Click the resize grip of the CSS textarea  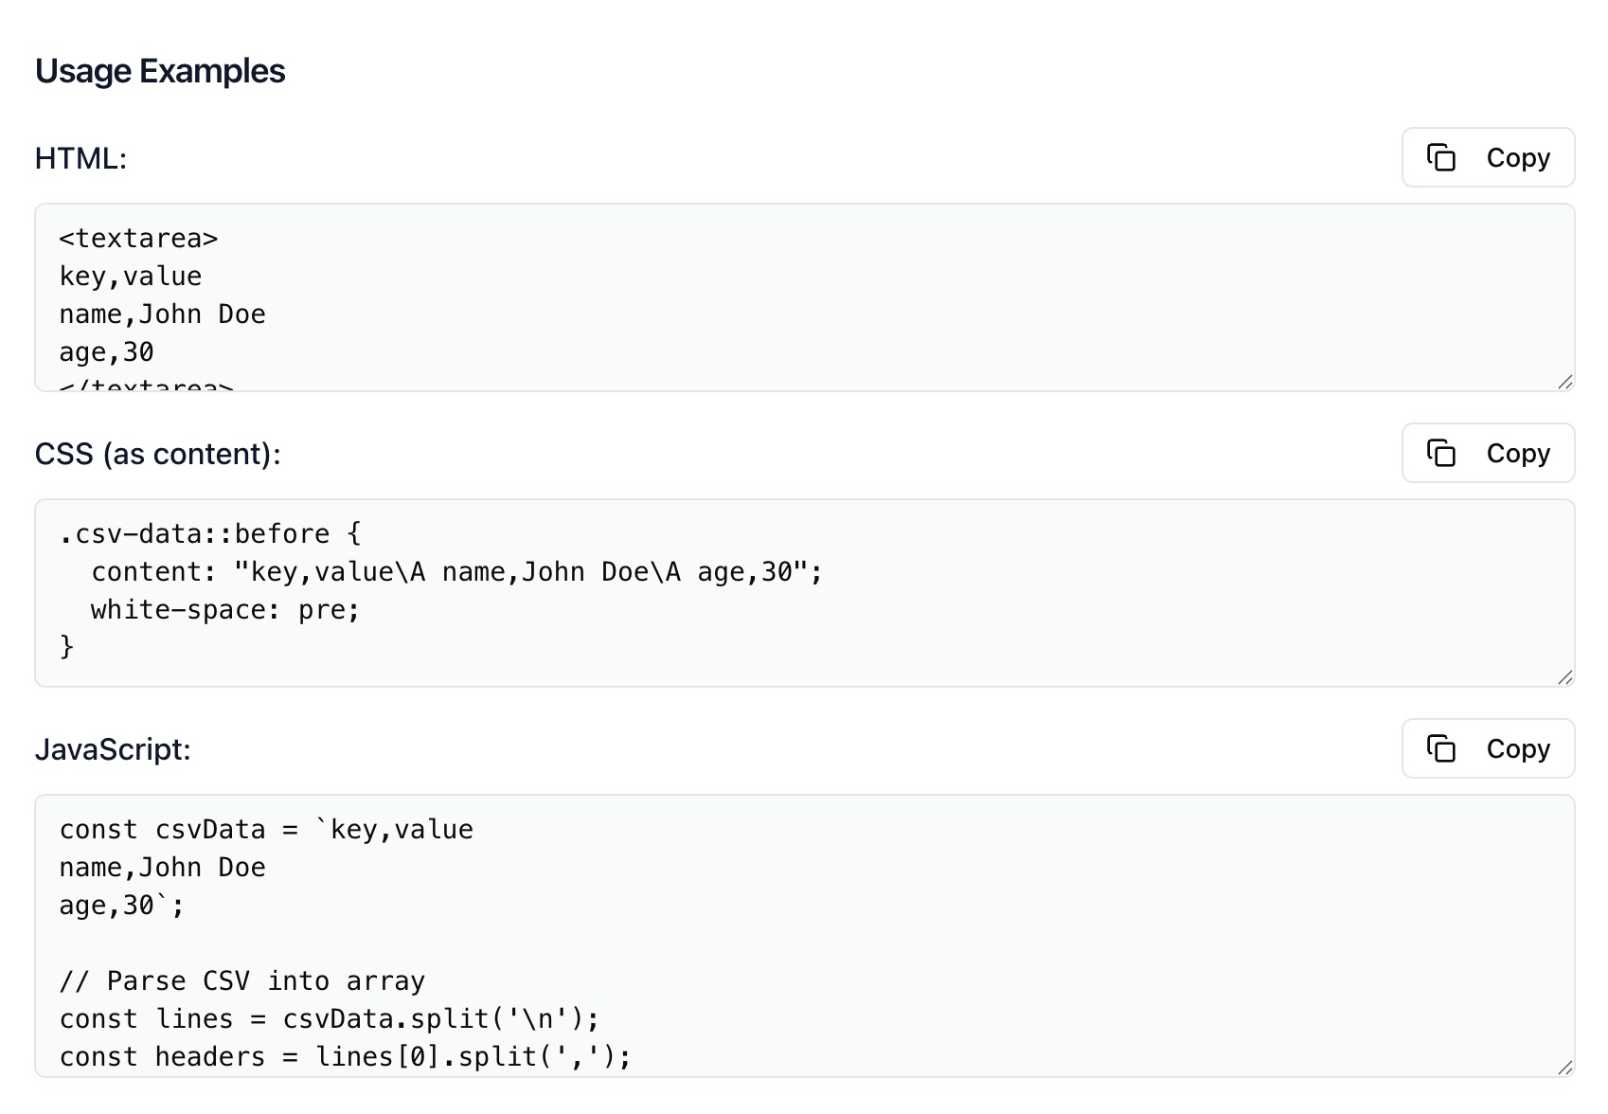[1564, 677]
